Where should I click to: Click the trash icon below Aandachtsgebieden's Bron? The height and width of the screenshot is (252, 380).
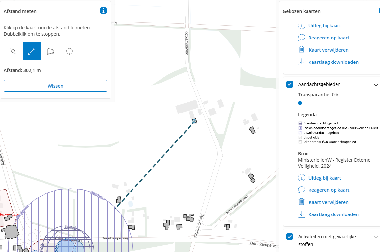[x=301, y=202]
